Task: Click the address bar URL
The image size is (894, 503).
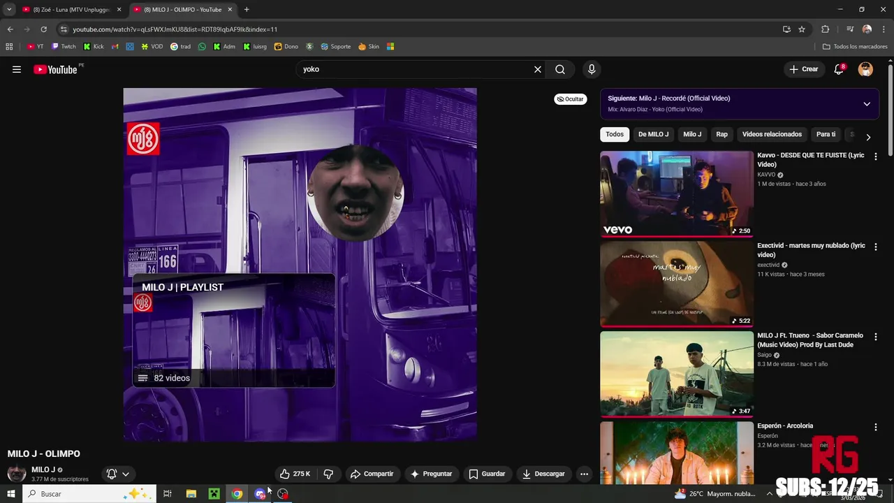Action: (x=175, y=29)
